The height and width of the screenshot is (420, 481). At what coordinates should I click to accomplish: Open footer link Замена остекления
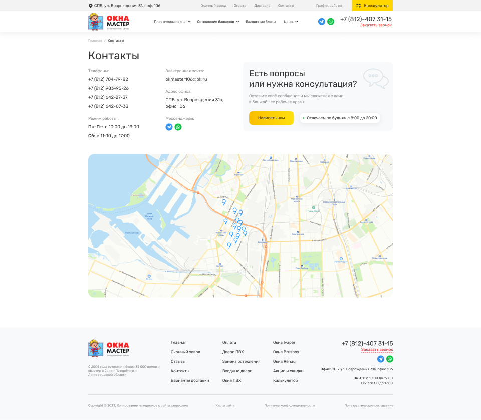241,361
